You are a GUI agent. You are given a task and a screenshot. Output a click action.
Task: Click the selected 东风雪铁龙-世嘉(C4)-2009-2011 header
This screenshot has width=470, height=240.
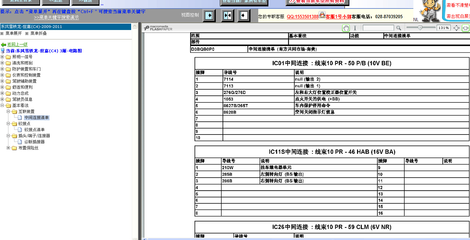65,27
